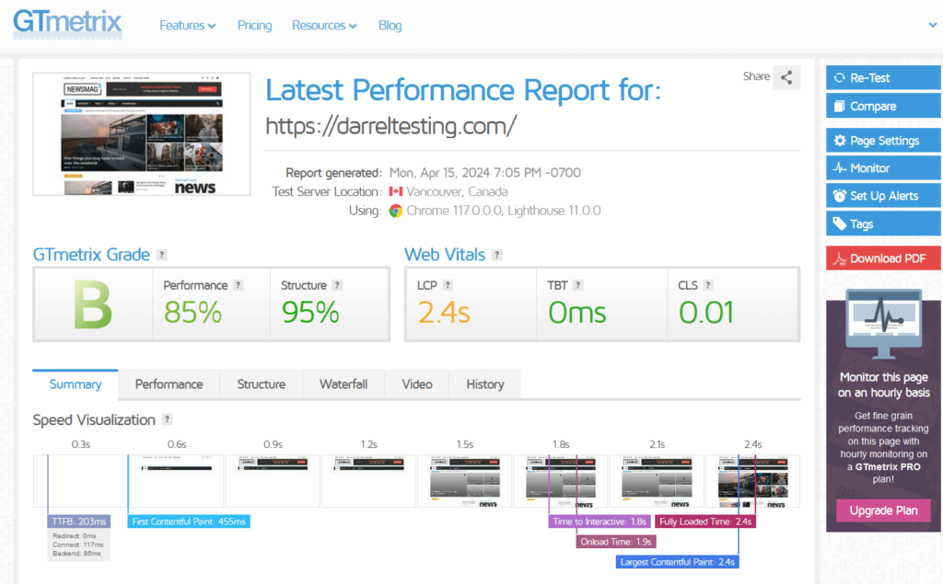This screenshot has height=584, width=943.
Task: Click the Page Settings gear icon
Action: 840,141
